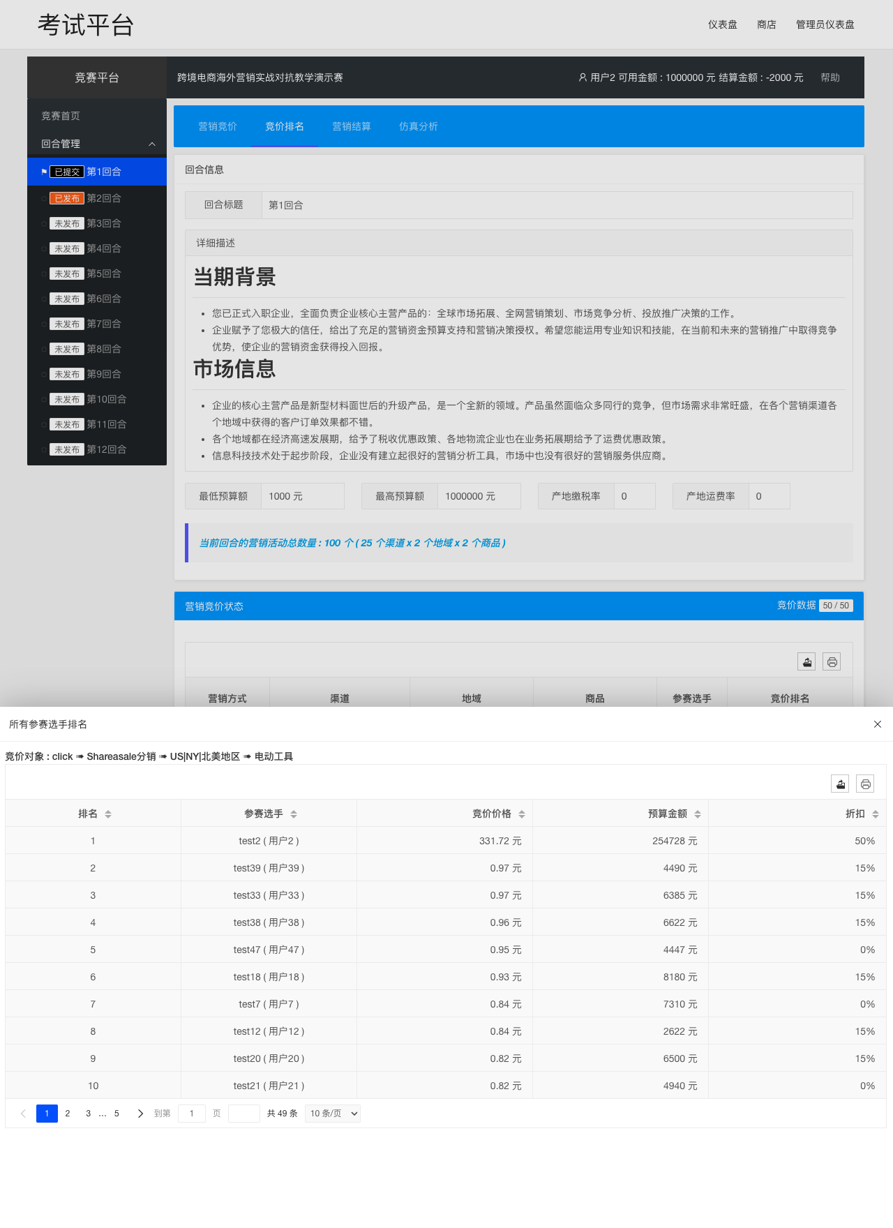The image size is (893, 1228).
Task: Select 第3回合 in the sidebar
Action: point(97,223)
